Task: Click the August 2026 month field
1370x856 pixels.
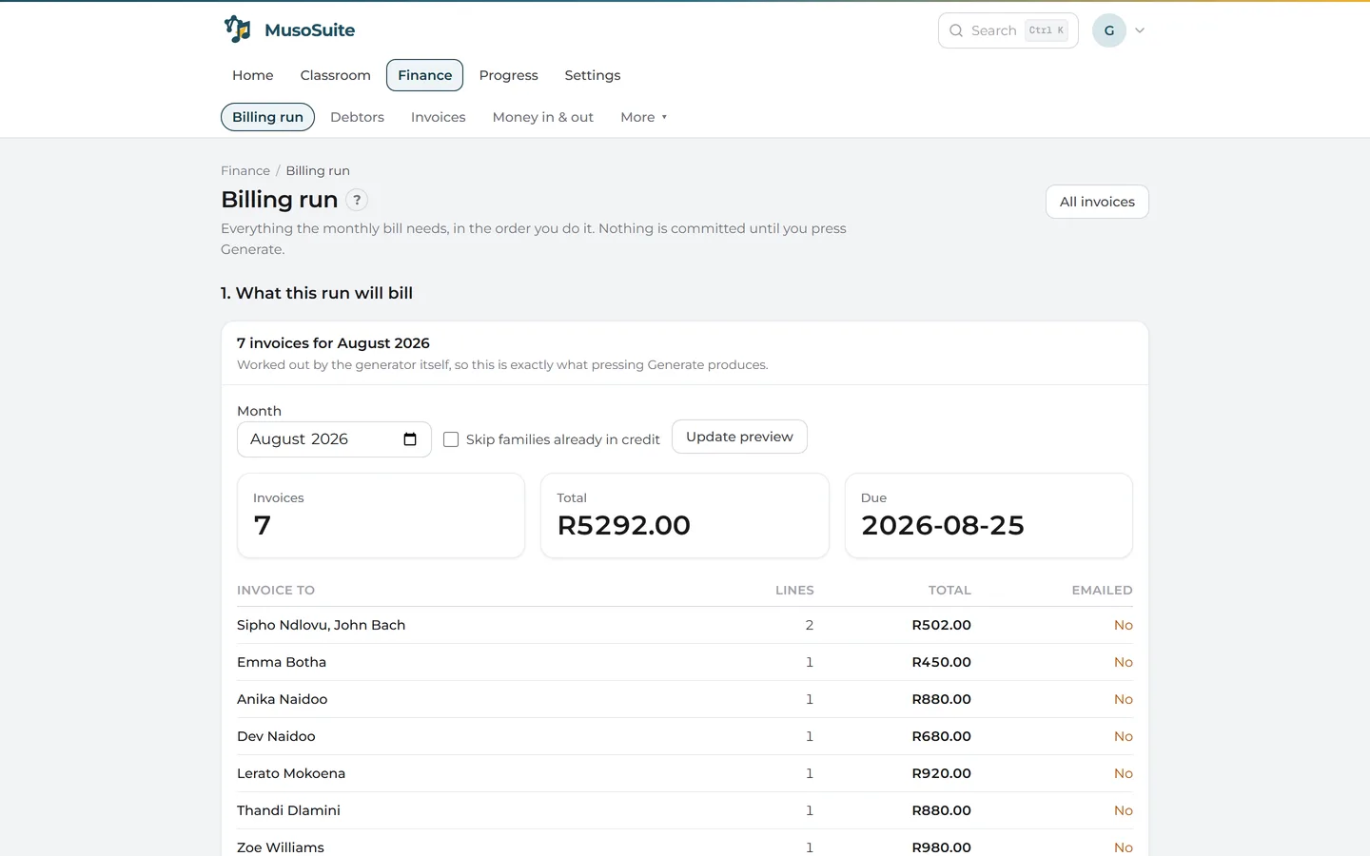Action: (334, 439)
